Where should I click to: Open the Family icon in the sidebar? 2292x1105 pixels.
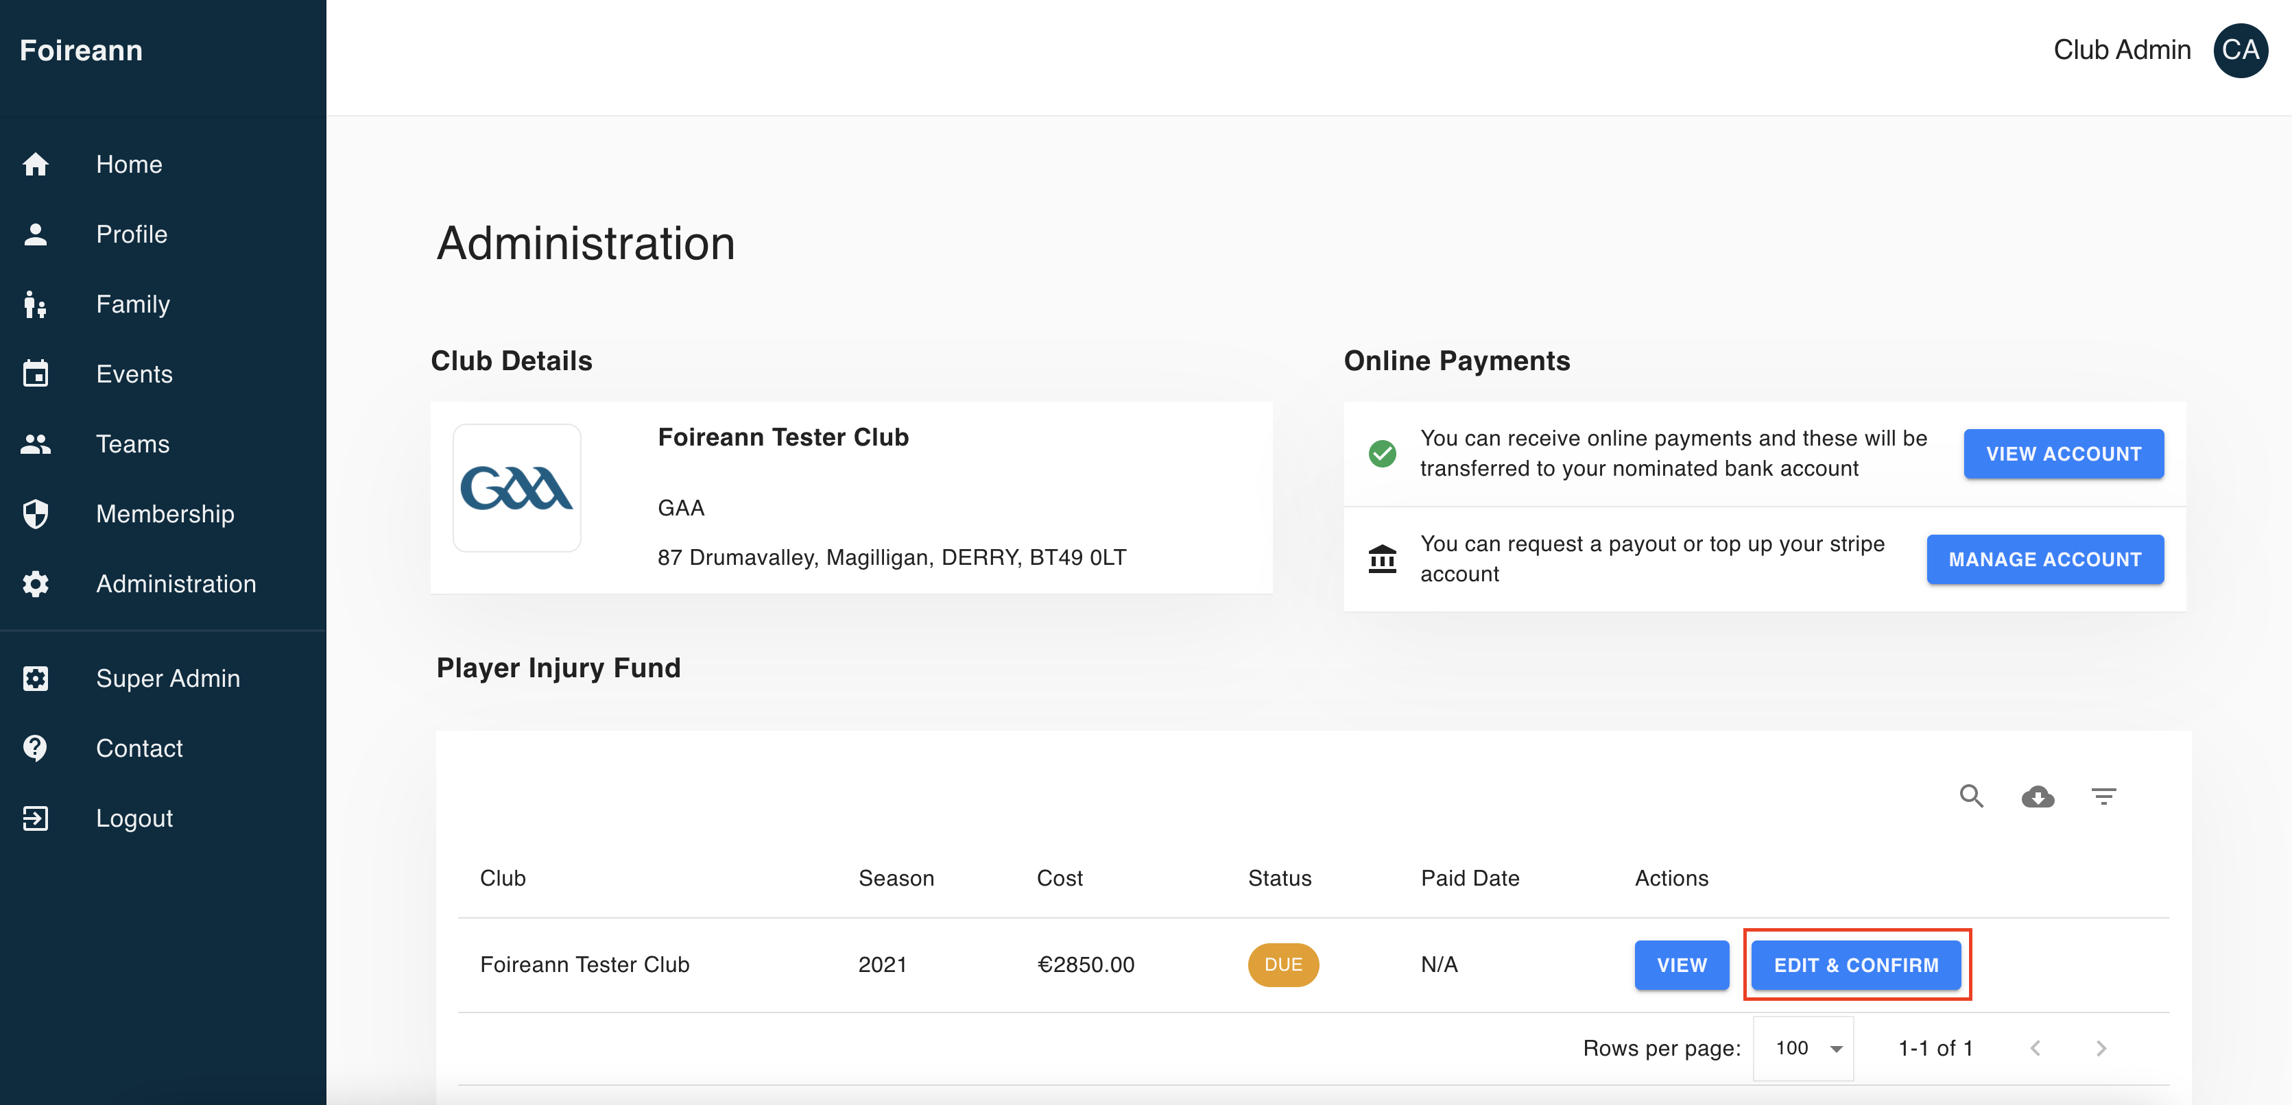(x=36, y=304)
